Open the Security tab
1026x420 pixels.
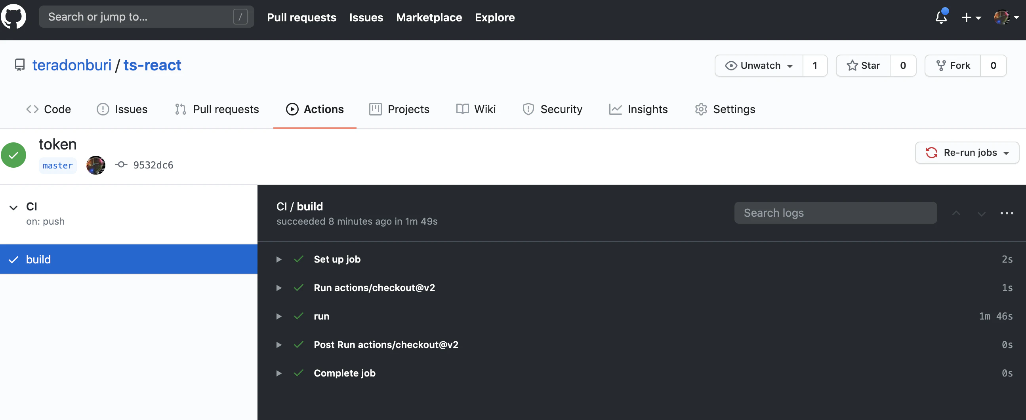pos(552,110)
